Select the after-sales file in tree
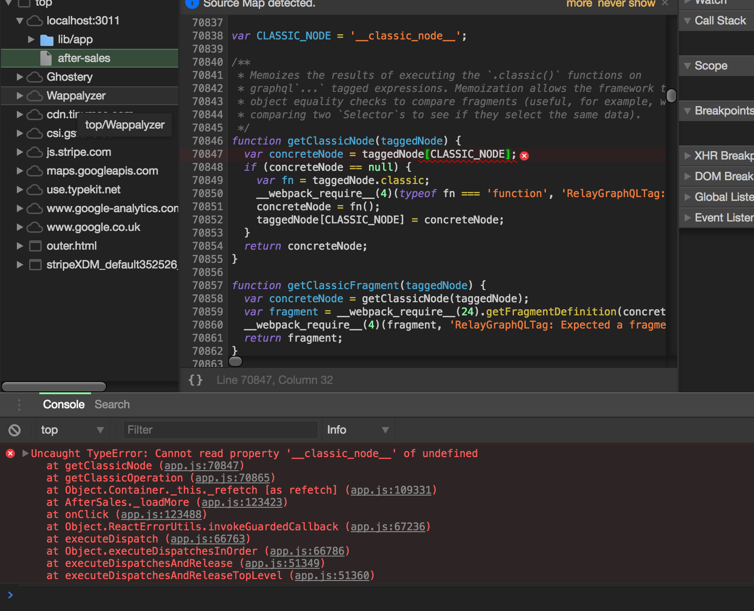Viewport: 754px width, 611px height. [x=90, y=58]
